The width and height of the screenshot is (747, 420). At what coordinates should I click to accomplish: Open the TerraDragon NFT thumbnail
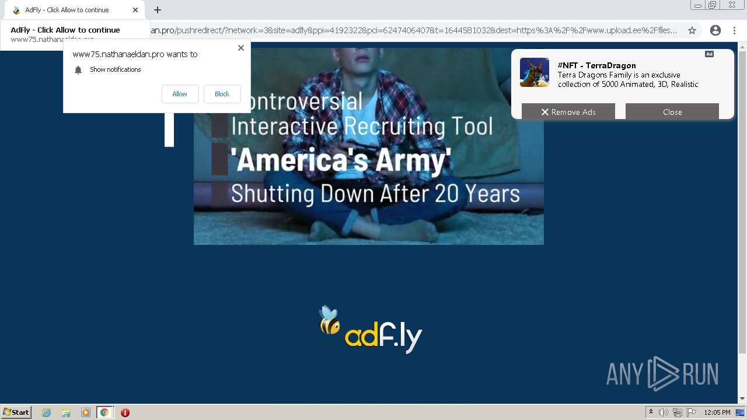tap(535, 72)
